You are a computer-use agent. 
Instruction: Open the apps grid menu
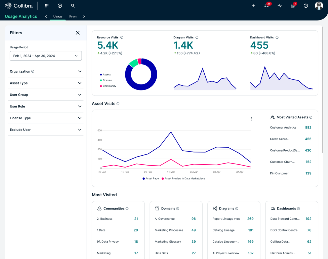pos(46,5)
